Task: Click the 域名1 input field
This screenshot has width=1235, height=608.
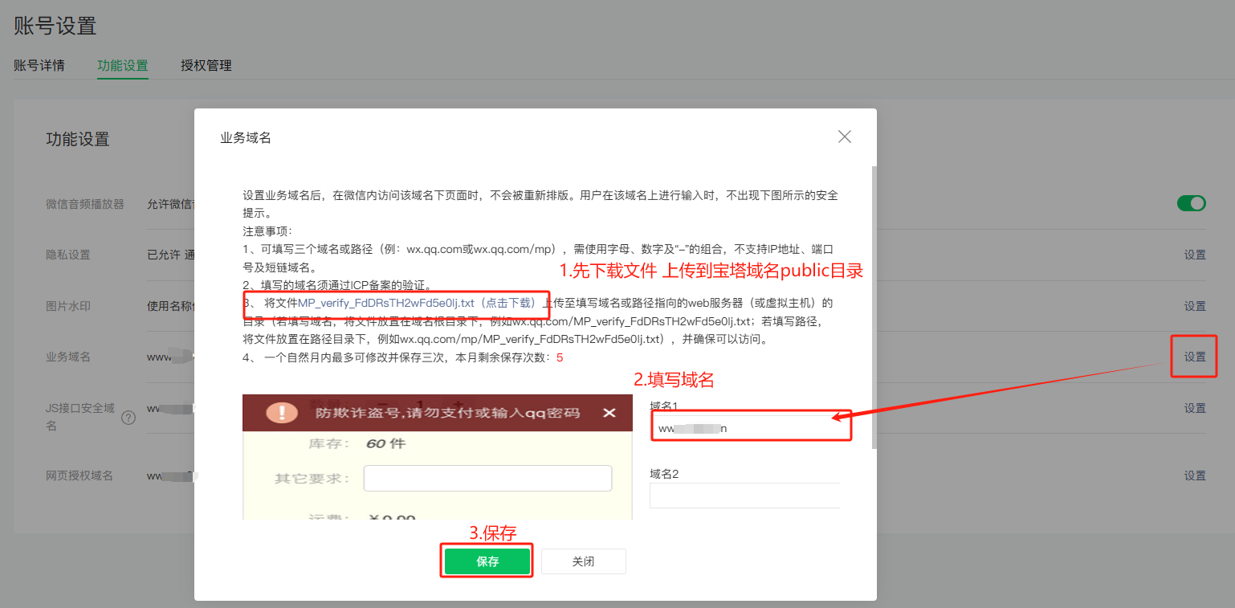Action: click(749, 428)
